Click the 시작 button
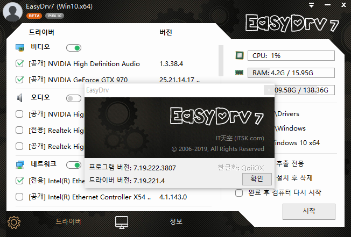The width and height of the screenshot is (351, 237). tap(309, 211)
